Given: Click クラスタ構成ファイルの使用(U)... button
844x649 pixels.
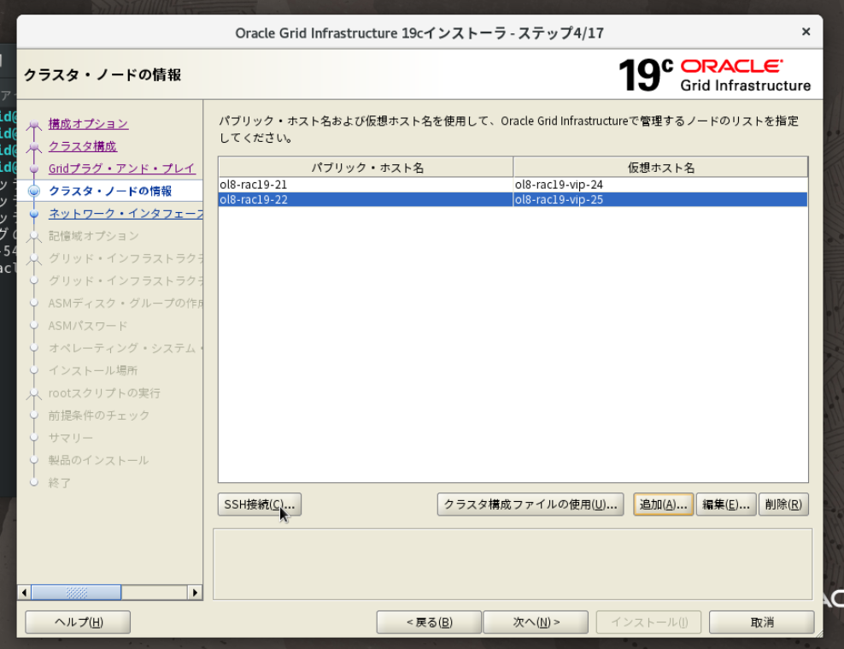Looking at the screenshot, I should point(530,504).
